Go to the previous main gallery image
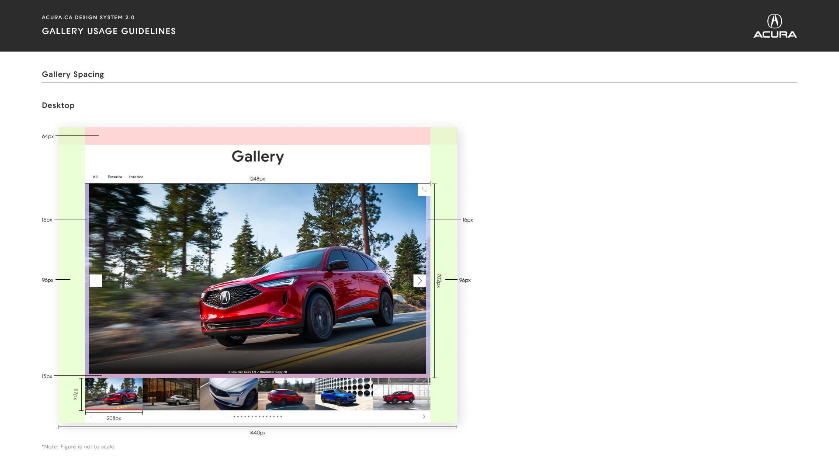The width and height of the screenshot is (839, 472). tap(96, 281)
